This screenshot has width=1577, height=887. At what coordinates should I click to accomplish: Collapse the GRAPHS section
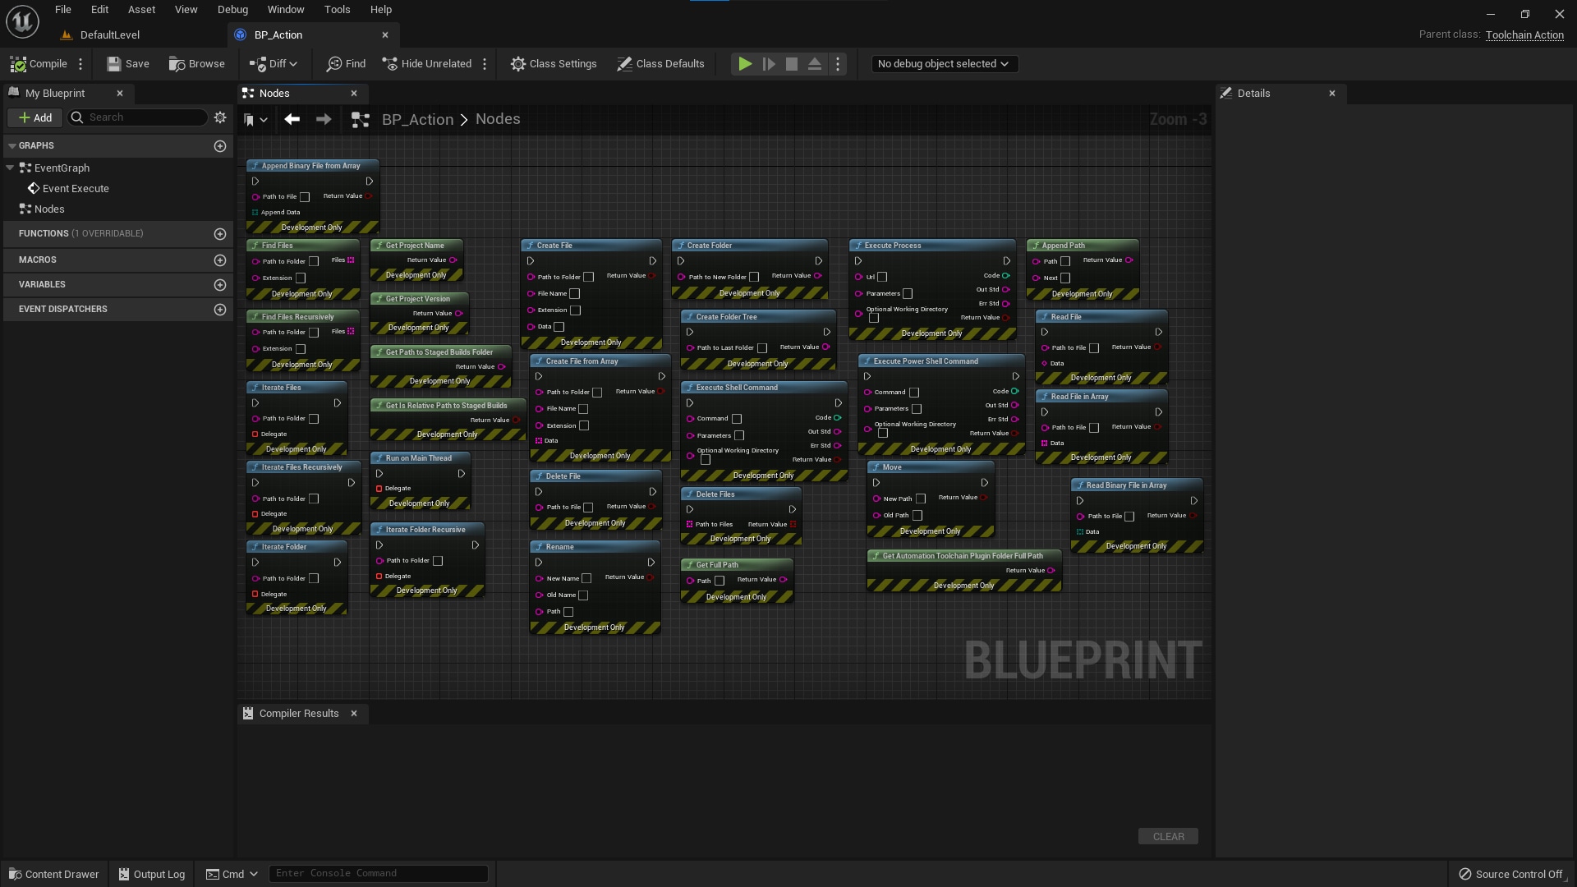(x=12, y=146)
